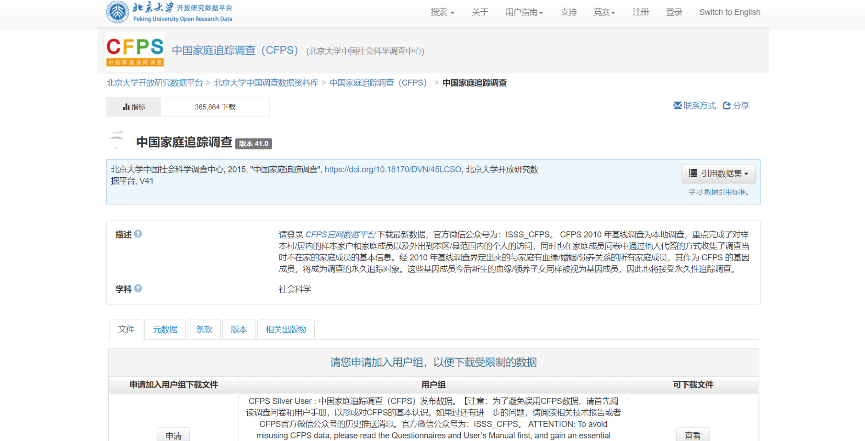Image resolution: width=865 pixels, height=441 pixels.
Task: Open the 引用数据集 cite dropdown button
Action: pos(718,173)
